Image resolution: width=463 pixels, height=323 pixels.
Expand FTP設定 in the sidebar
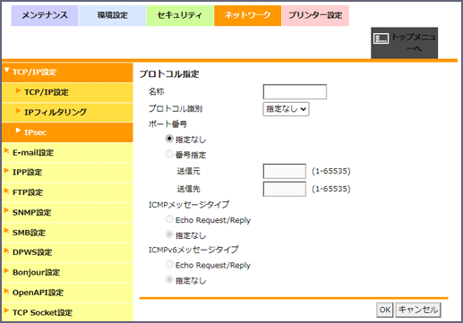click(67, 192)
